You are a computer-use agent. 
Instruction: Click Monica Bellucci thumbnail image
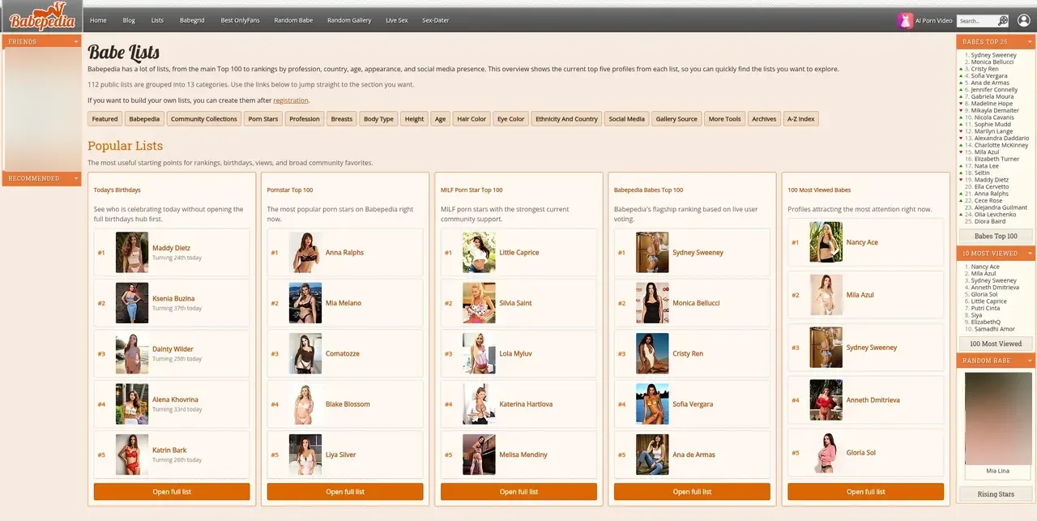652,303
